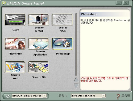133x101 pixels.
Task: Click the scroll down triangle arrow
Action: click(x=76, y=86)
